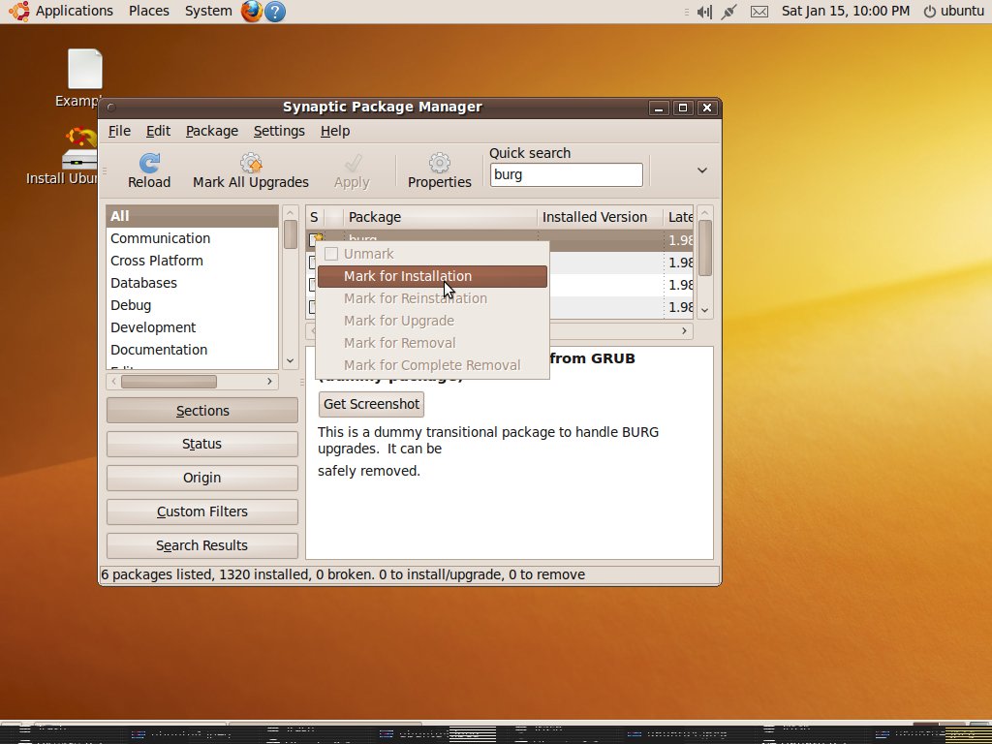Expand the toolbar overflow chevron
992x744 pixels.
coord(702,170)
